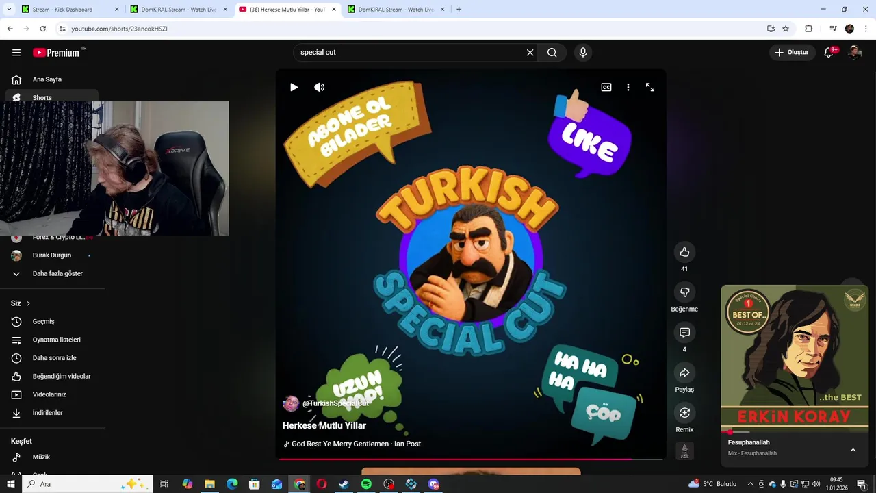Expand the Short to full screen
Viewport: 876px width, 493px height.
(650, 87)
